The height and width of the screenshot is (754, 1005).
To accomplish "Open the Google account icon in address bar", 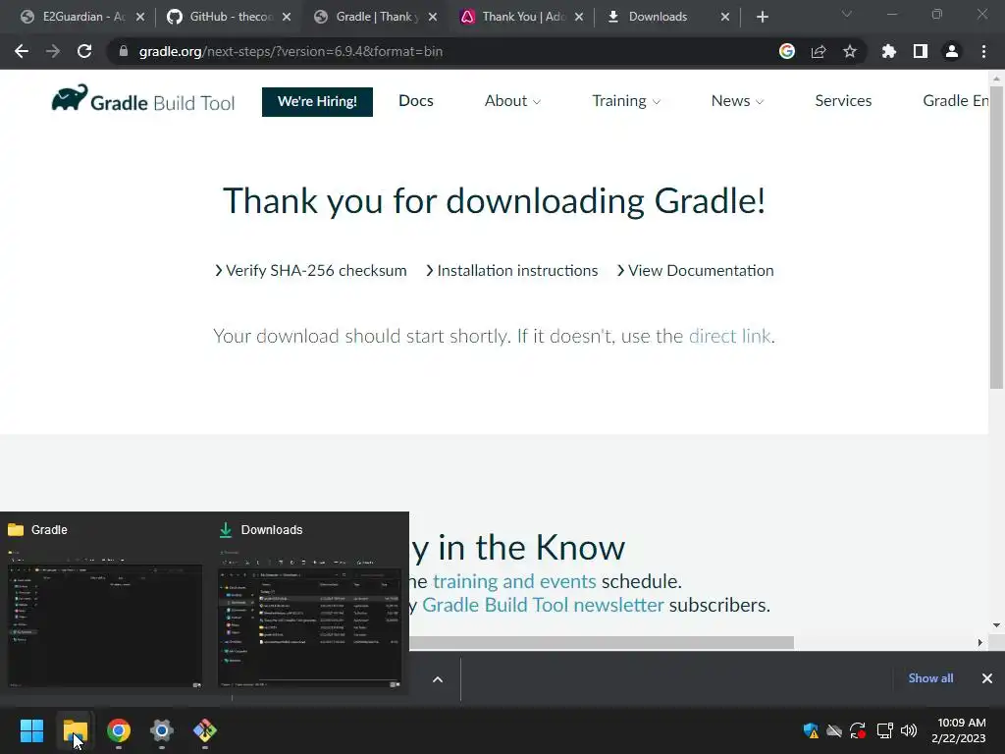I will click(787, 51).
